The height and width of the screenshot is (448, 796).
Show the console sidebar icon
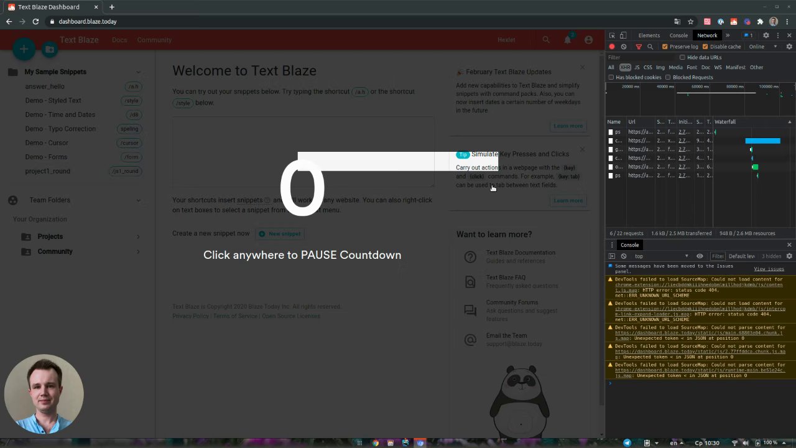pos(612,256)
